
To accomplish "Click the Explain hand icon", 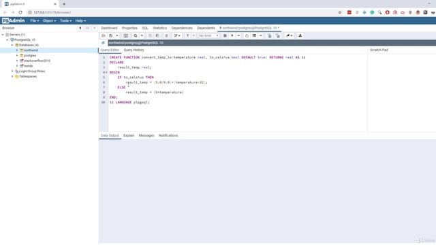I will (x=247, y=36).
